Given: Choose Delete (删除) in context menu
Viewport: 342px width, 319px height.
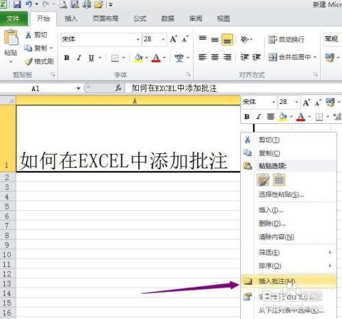Looking at the screenshot, I should click(289, 223).
